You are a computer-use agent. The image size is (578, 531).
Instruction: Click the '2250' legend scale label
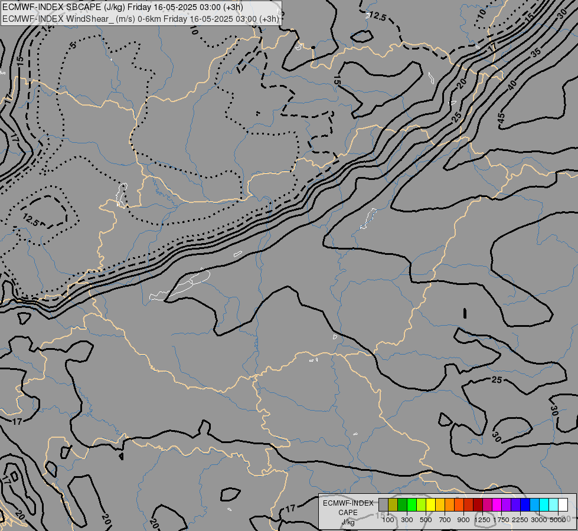point(520,520)
